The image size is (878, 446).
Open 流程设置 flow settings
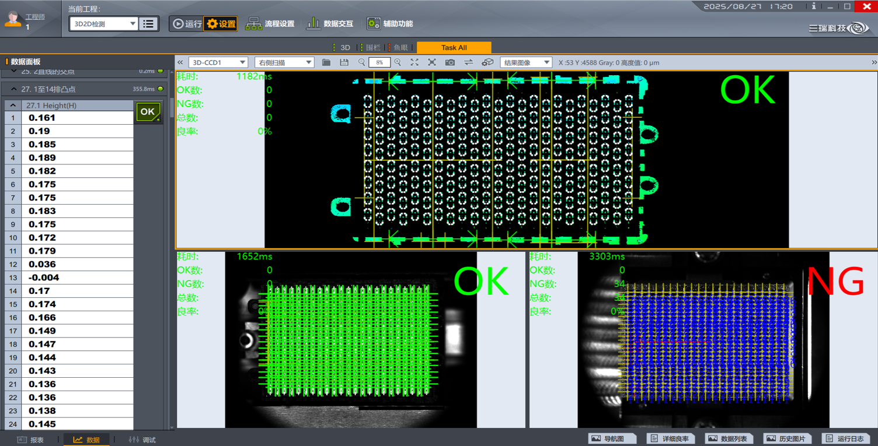pos(270,24)
